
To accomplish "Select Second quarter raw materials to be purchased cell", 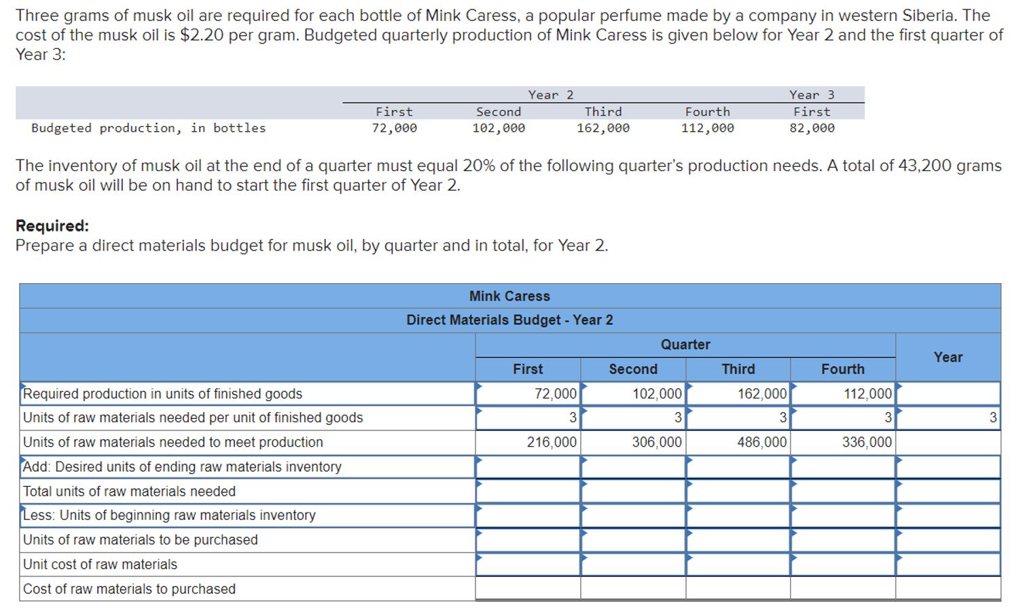I will click(633, 540).
